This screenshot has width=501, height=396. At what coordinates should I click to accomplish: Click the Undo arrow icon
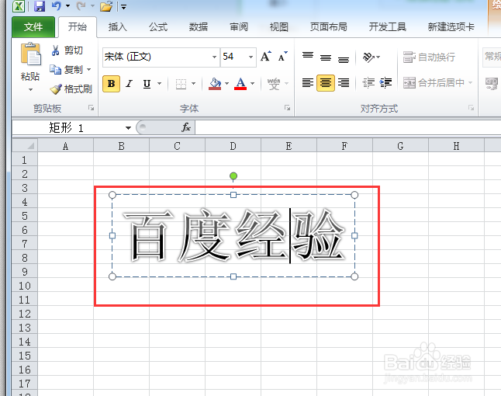tap(57, 6)
